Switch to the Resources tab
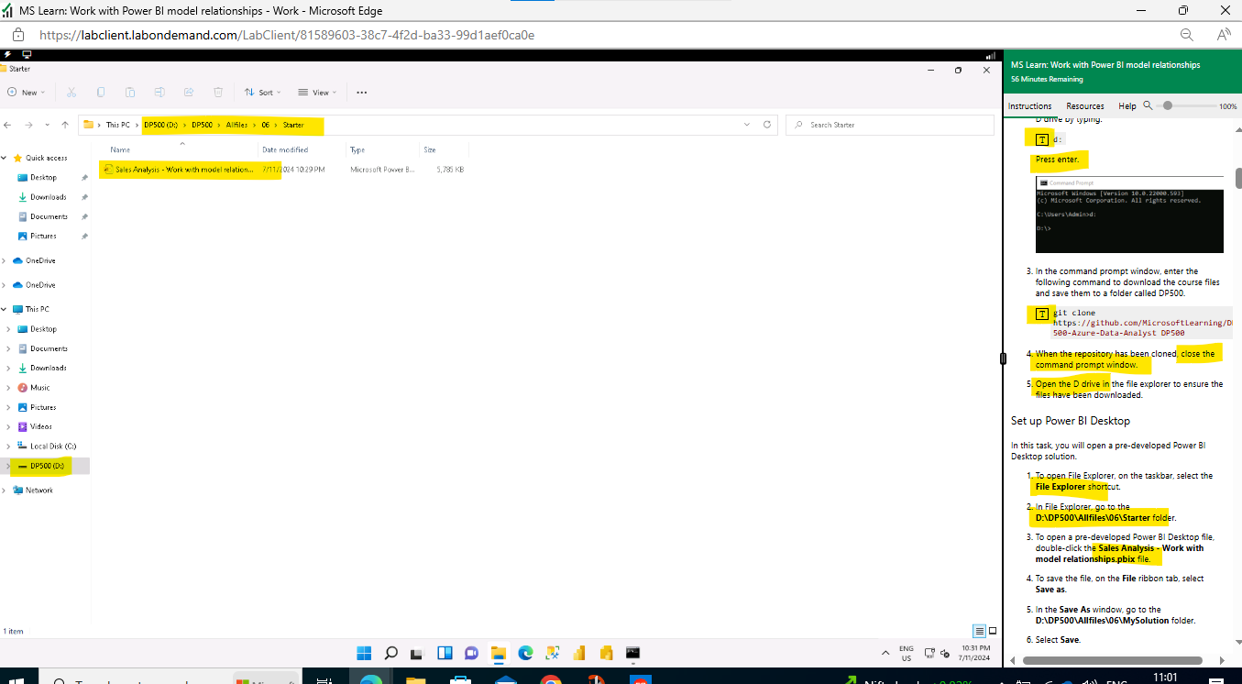The width and height of the screenshot is (1242, 684). [1084, 105]
